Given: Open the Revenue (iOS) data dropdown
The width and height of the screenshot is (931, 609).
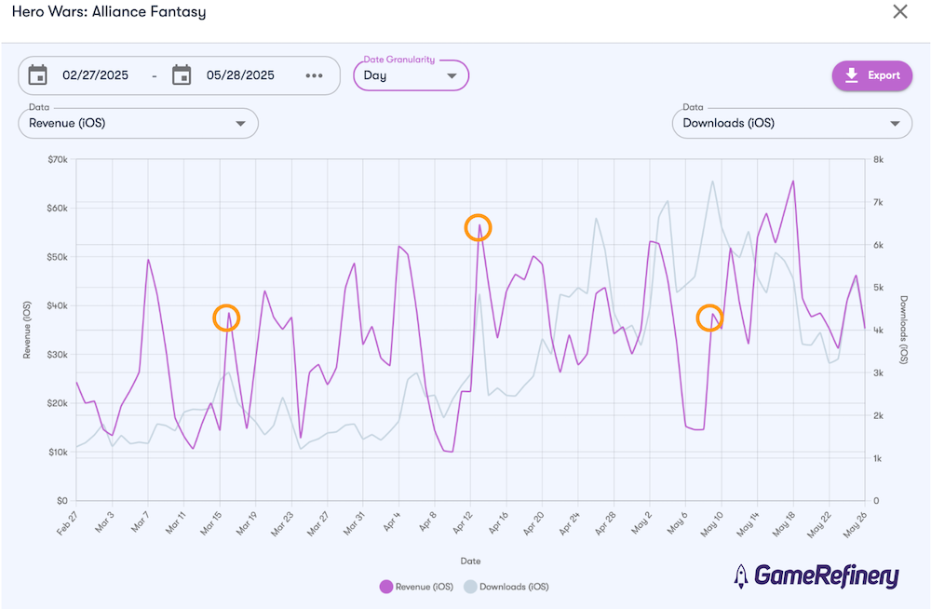Looking at the screenshot, I should (139, 123).
